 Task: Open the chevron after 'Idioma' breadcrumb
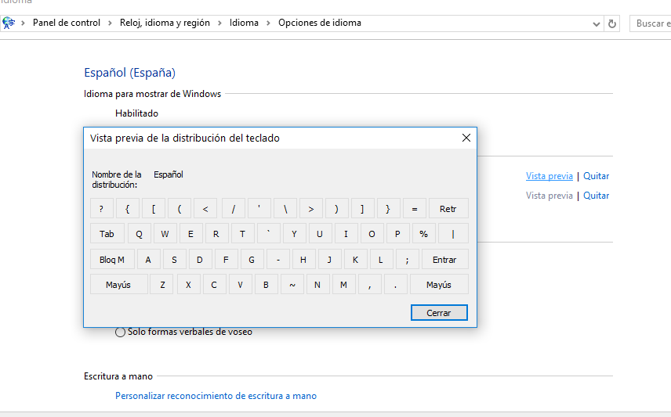(268, 23)
